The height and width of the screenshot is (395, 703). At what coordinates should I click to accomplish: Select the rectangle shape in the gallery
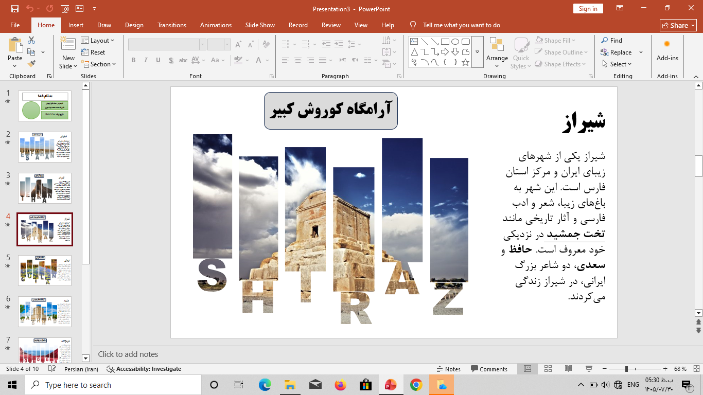click(445, 42)
